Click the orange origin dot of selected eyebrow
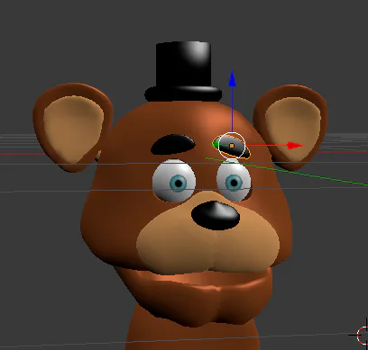Viewport: 368px width, 350px height. (232, 146)
